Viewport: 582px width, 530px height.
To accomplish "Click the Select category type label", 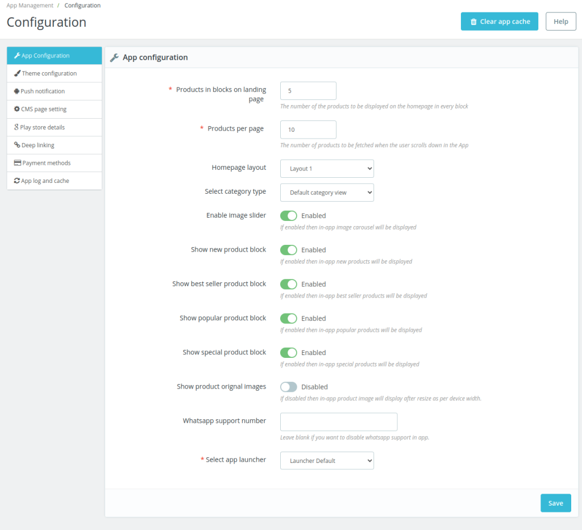I will [235, 191].
